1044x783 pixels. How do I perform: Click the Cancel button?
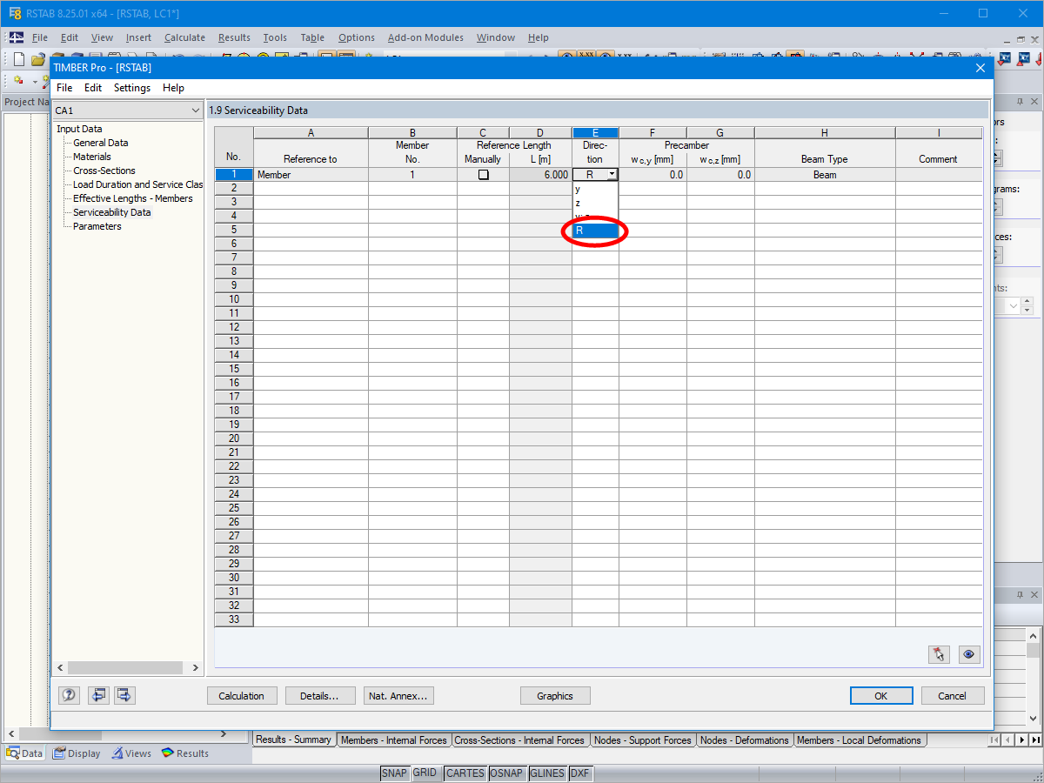pyautogui.click(x=952, y=695)
